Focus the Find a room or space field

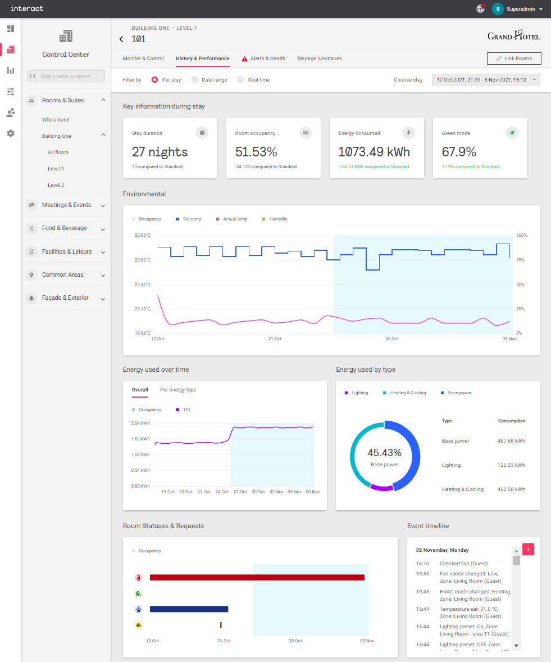click(66, 76)
